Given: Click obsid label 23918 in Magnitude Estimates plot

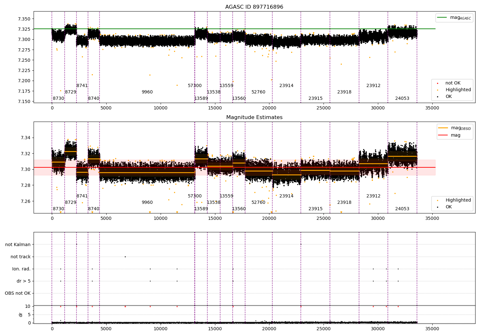Looking at the screenshot, I should [344, 203].
